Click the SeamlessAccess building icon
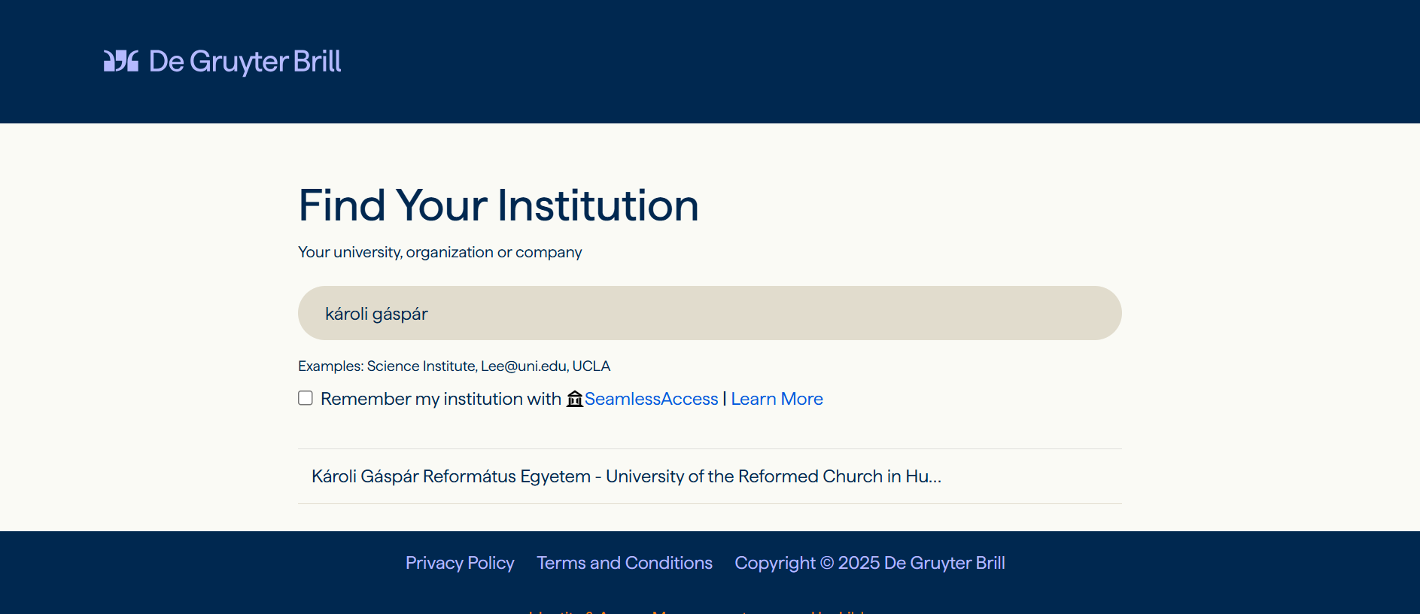The image size is (1420, 614). coord(575,399)
